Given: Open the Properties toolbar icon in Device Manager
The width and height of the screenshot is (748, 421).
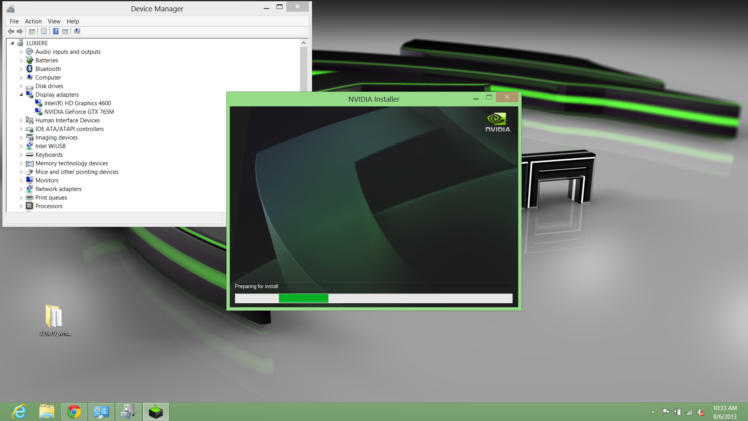Looking at the screenshot, I should [x=44, y=32].
